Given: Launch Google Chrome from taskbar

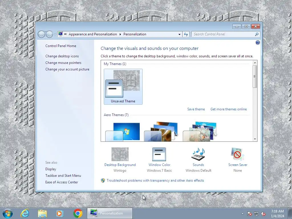Looking at the screenshot, I should [x=78, y=213].
